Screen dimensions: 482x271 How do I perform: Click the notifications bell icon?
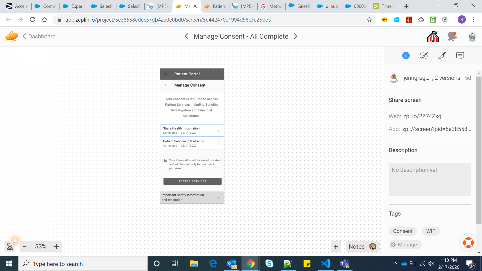[452, 37]
